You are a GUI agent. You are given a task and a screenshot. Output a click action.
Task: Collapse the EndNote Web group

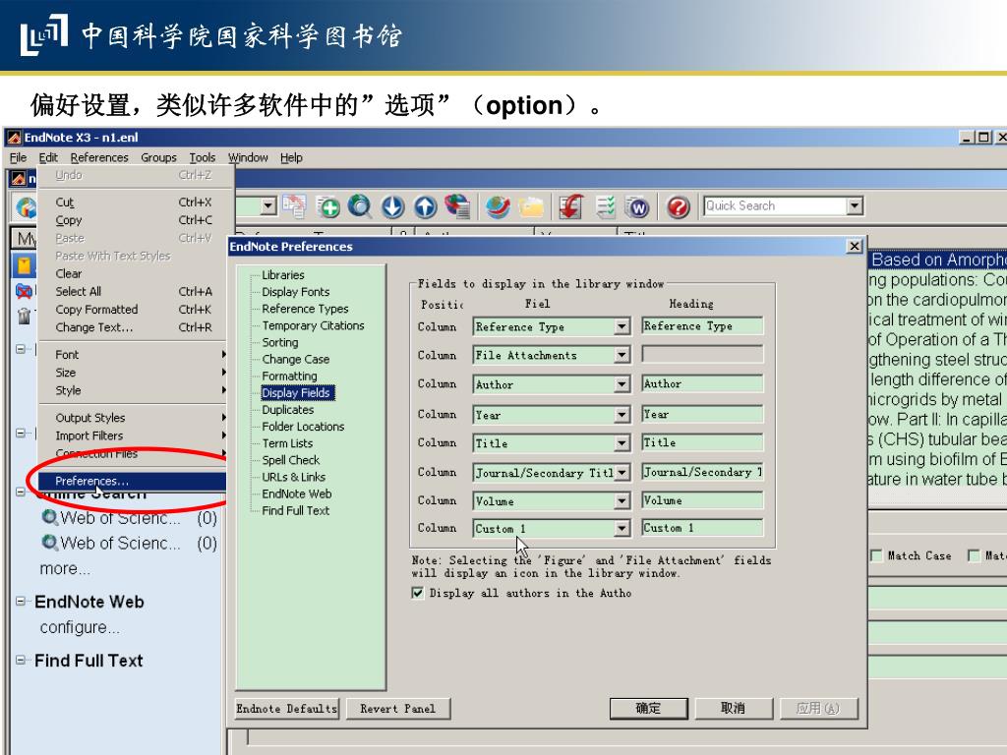[21, 601]
